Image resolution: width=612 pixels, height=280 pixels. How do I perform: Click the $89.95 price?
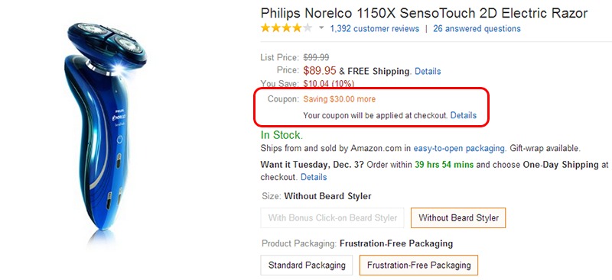coord(320,70)
